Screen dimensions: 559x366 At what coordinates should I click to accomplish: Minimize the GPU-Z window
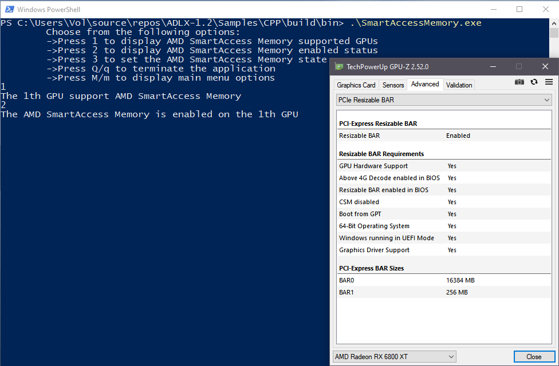(493, 66)
